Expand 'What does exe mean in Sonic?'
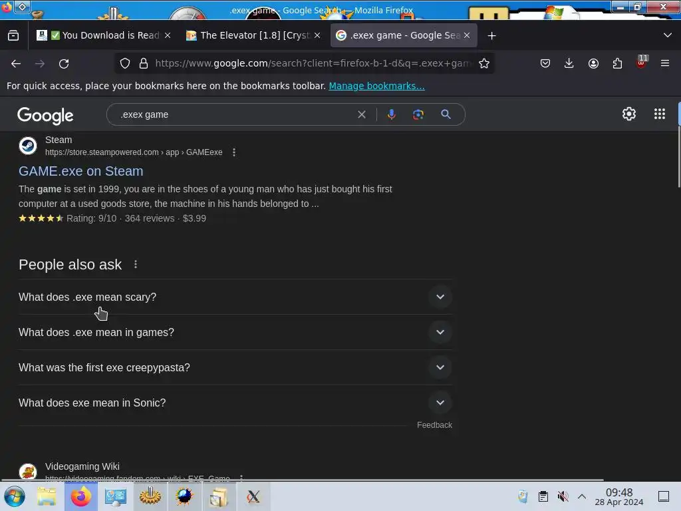This screenshot has height=511, width=681. (235, 403)
